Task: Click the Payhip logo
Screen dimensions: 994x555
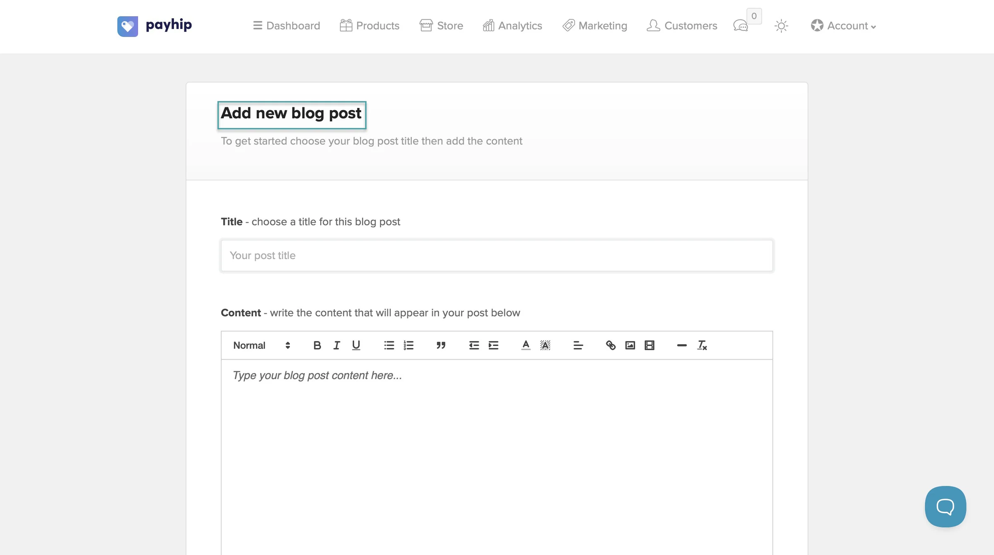Action: [x=154, y=26]
